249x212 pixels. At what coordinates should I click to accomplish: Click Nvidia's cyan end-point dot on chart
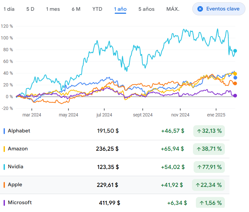pos(235,51)
